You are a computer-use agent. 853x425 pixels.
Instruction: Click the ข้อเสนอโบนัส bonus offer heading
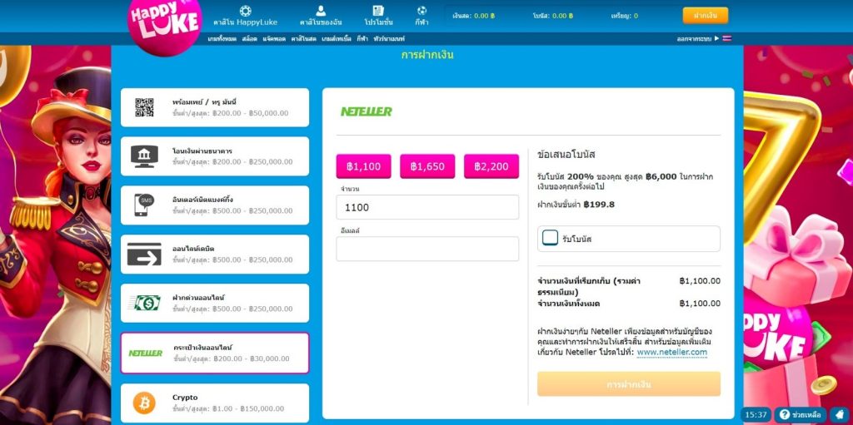566,155
